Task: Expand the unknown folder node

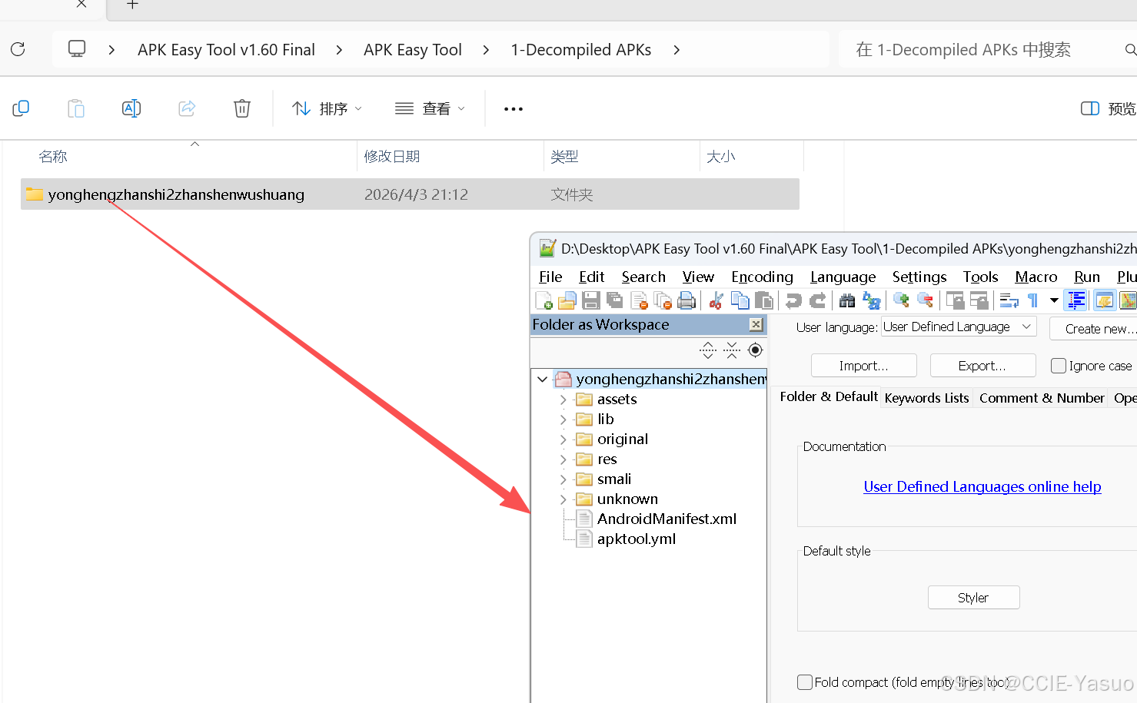Action: [x=564, y=499]
